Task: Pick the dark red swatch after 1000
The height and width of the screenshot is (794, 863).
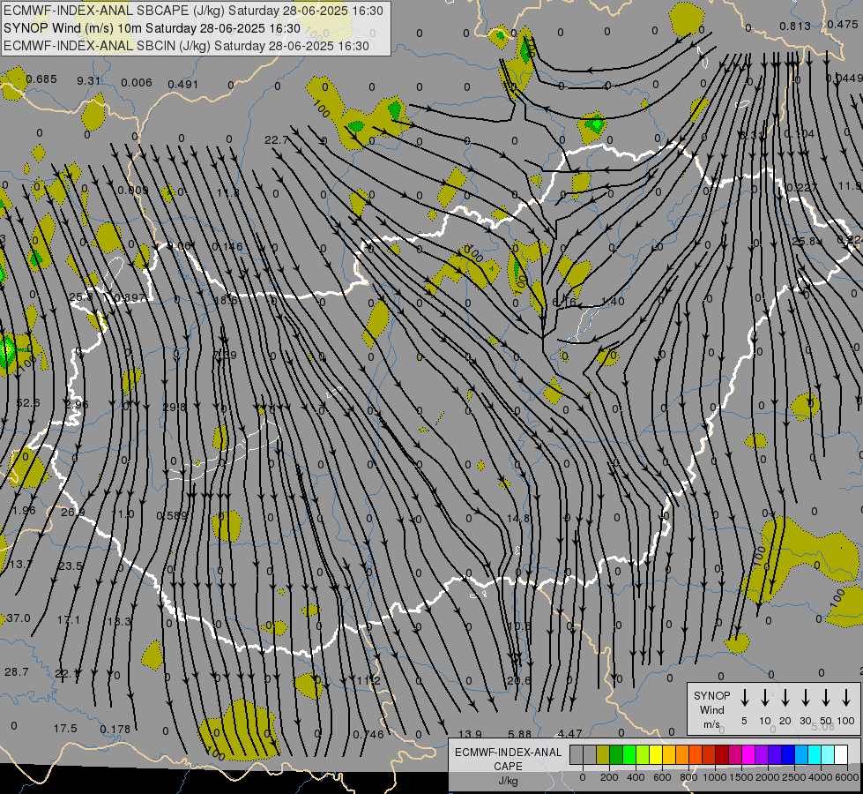Action: [722, 755]
